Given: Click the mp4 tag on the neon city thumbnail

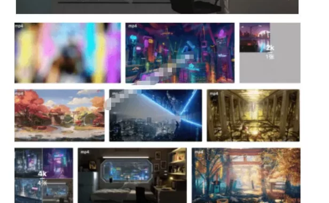Looking at the screenshot, I should tap(132, 26).
